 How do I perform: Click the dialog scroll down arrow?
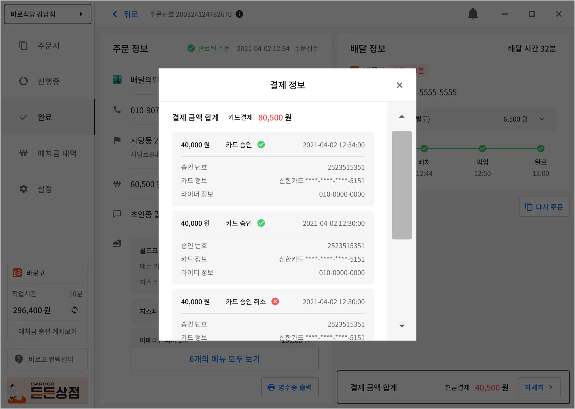point(401,326)
